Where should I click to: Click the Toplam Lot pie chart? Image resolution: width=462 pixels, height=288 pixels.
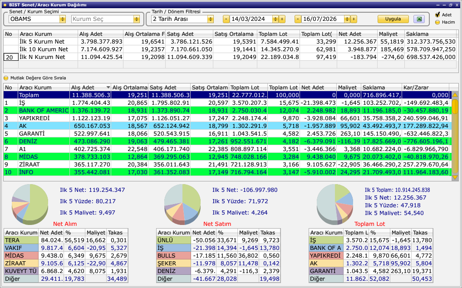pyautogui.click(x=335, y=204)
